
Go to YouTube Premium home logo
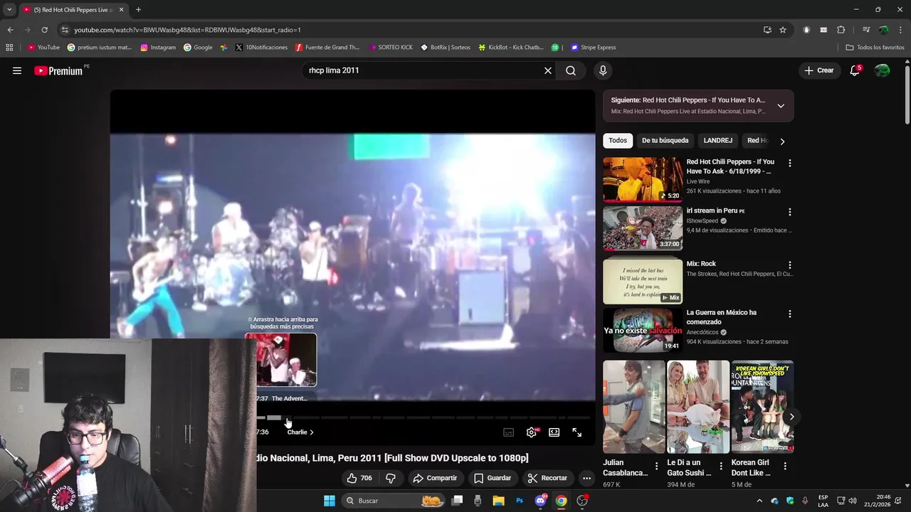pyautogui.click(x=58, y=70)
